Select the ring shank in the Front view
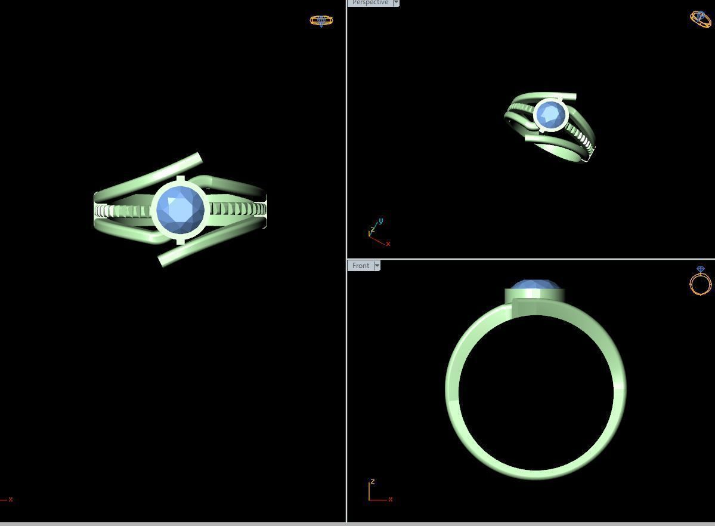The image size is (715, 526). [x=536, y=474]
